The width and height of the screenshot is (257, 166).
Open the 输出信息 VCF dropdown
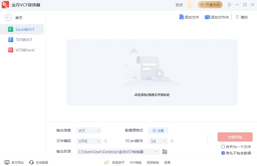89,131
